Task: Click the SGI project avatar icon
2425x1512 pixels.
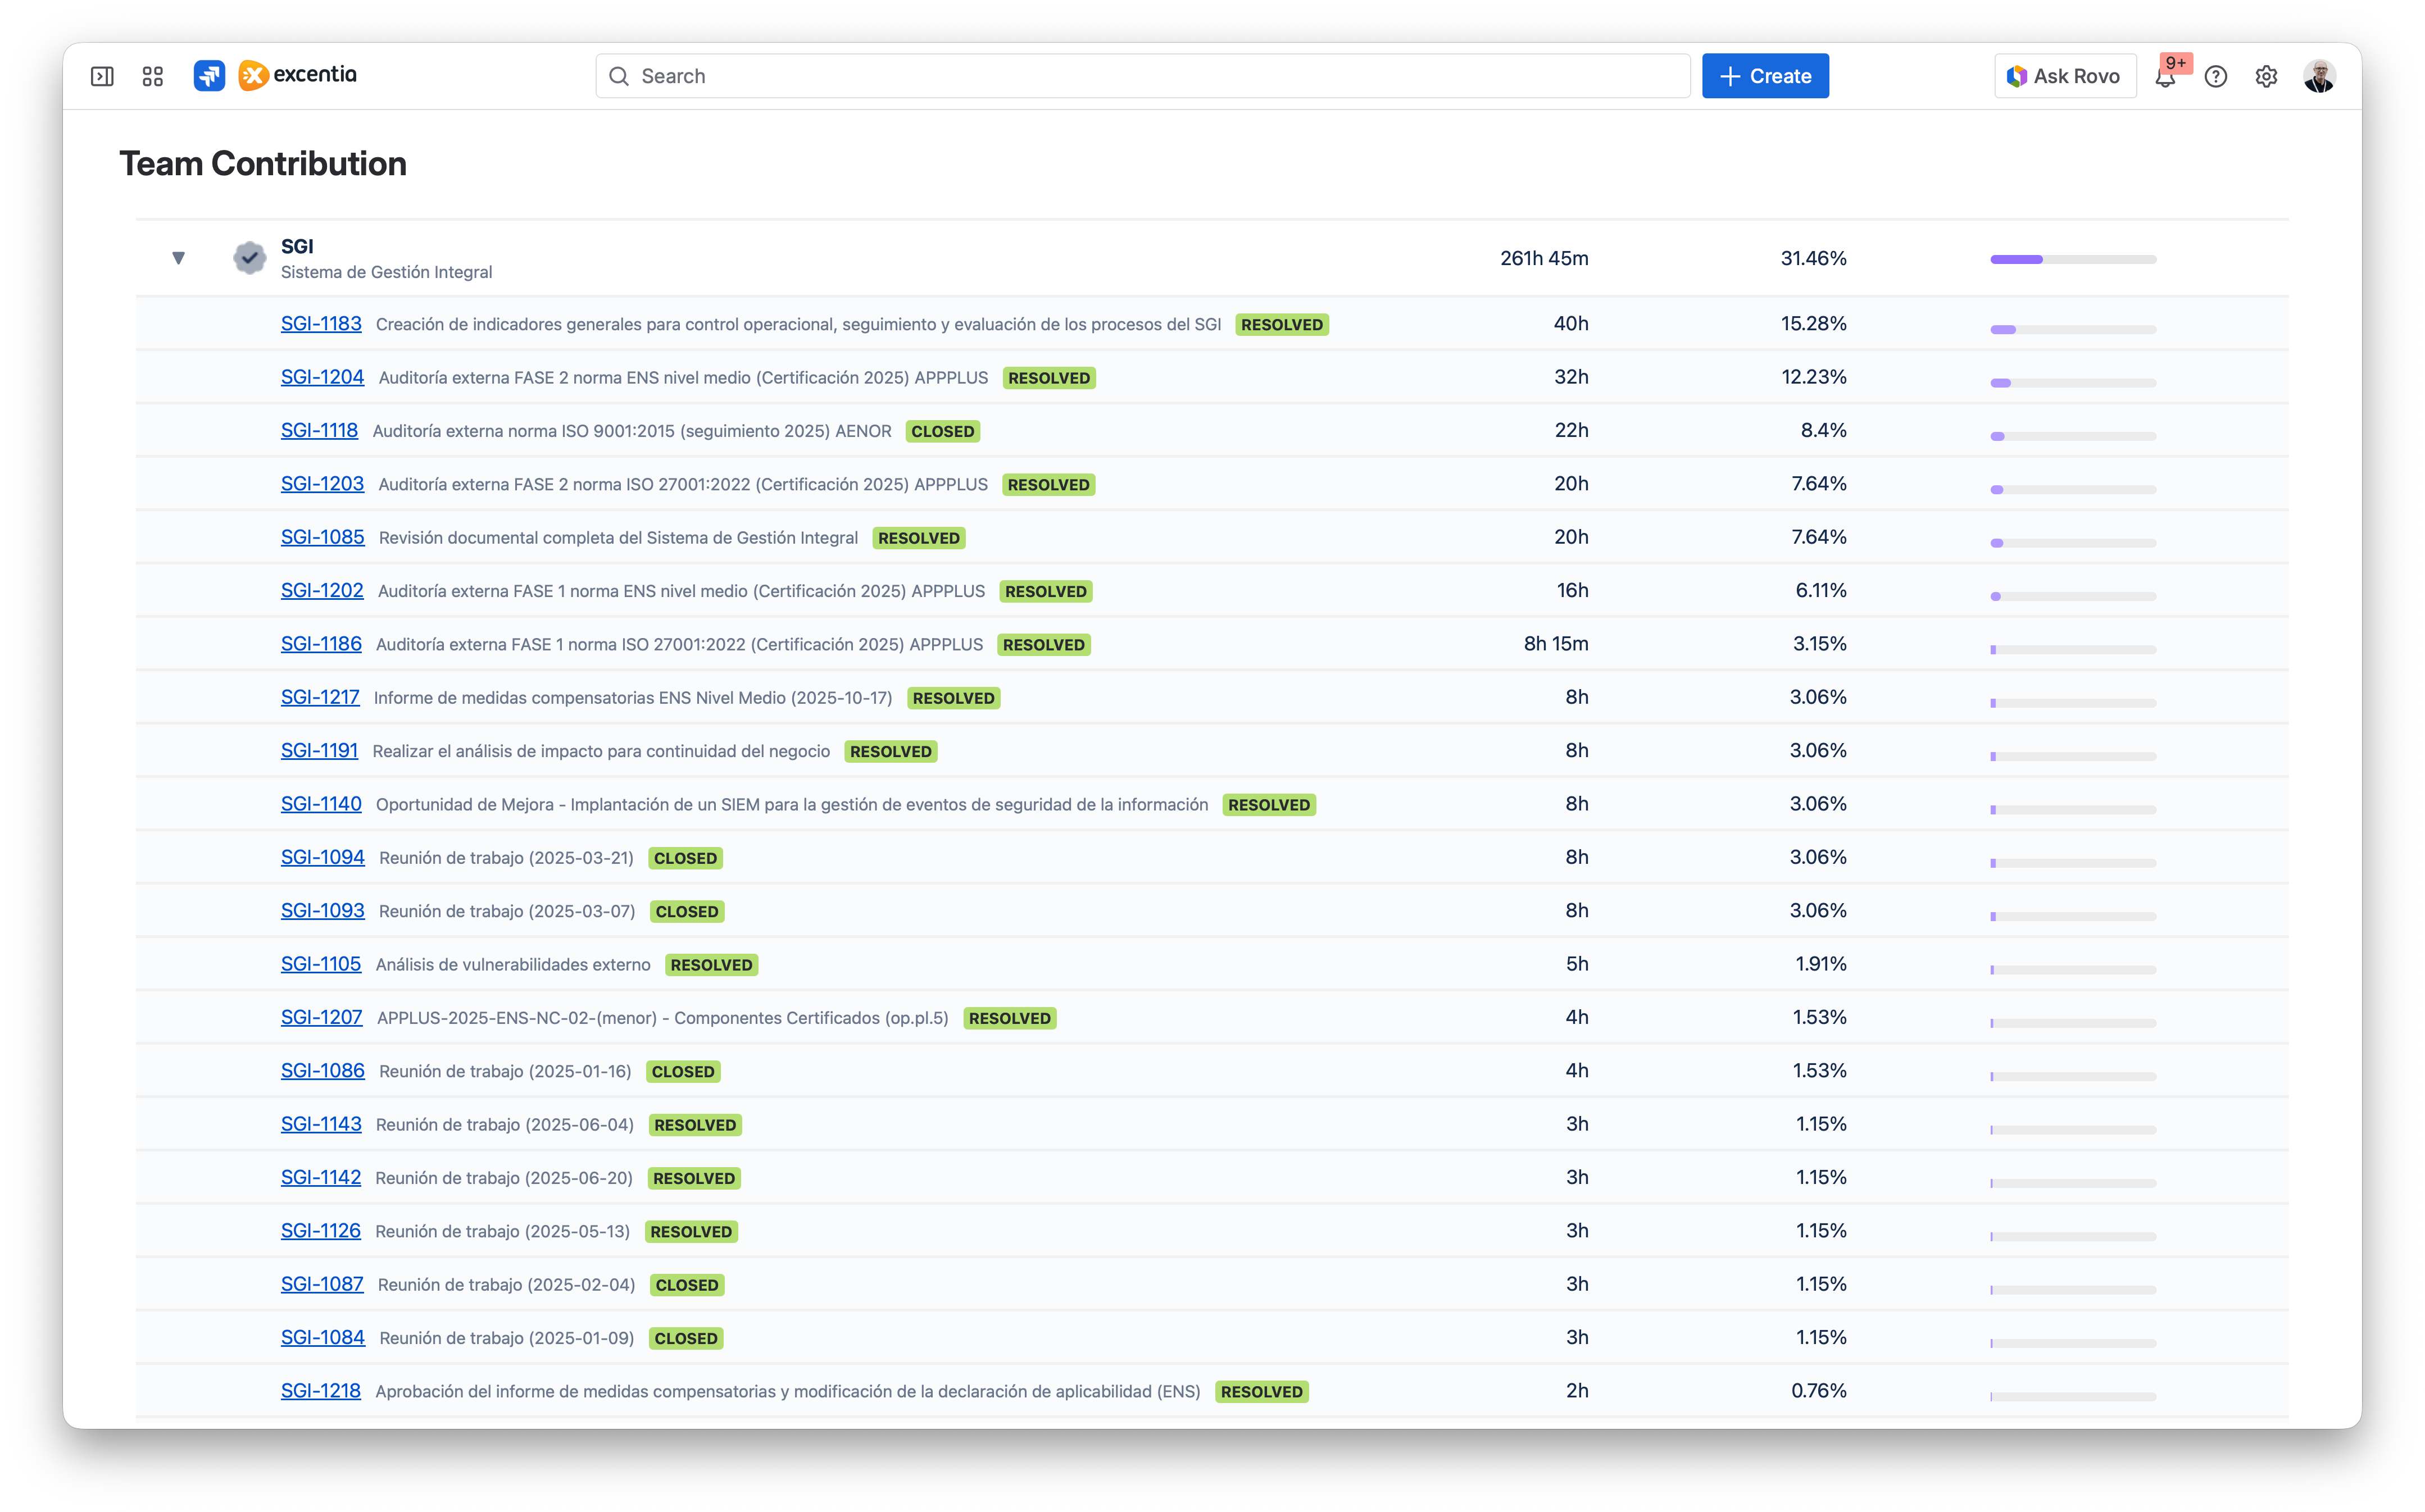Action: [249, 258]
